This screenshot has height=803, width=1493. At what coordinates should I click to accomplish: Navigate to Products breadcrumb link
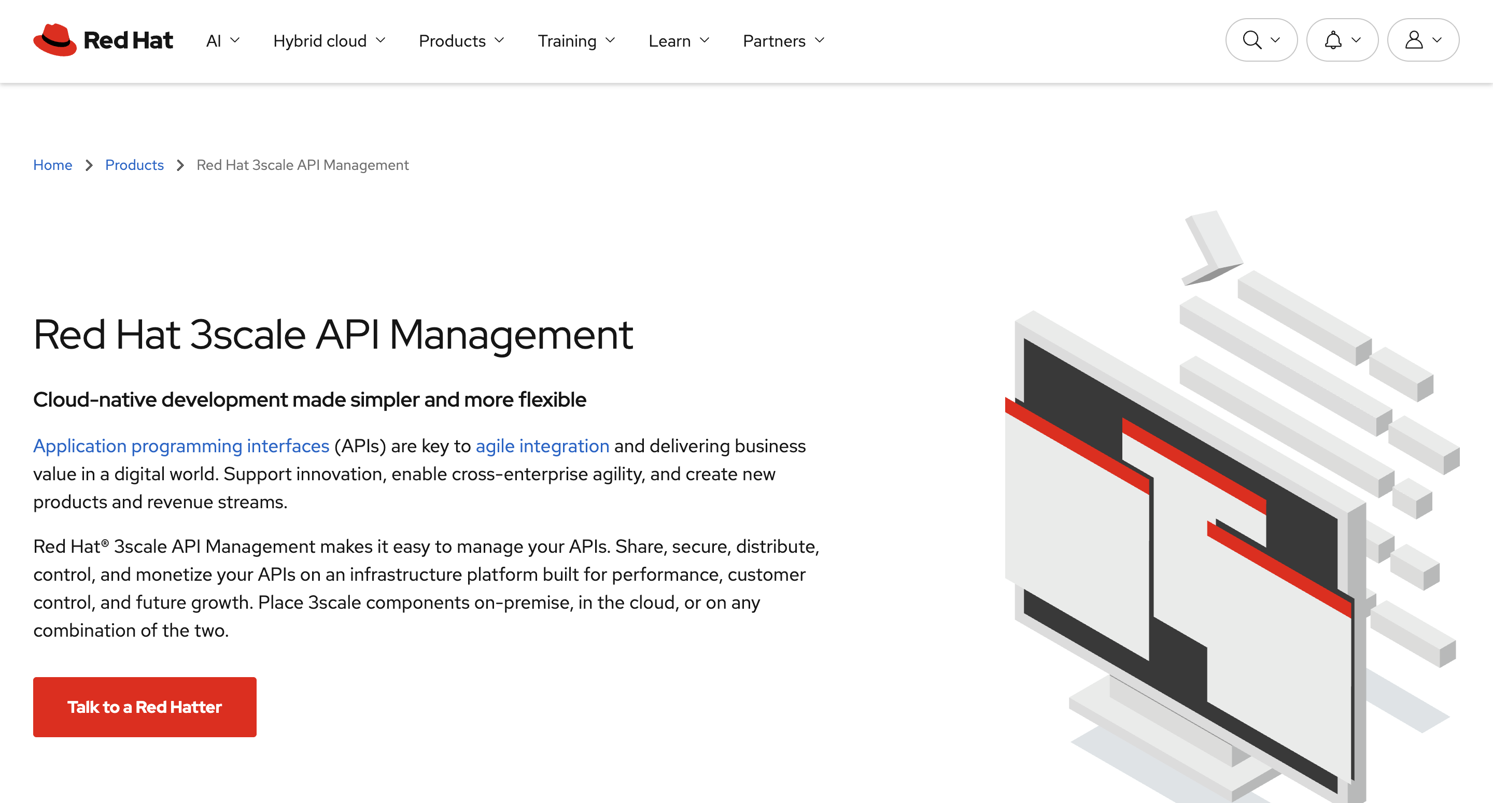click(x=134, y=165)
